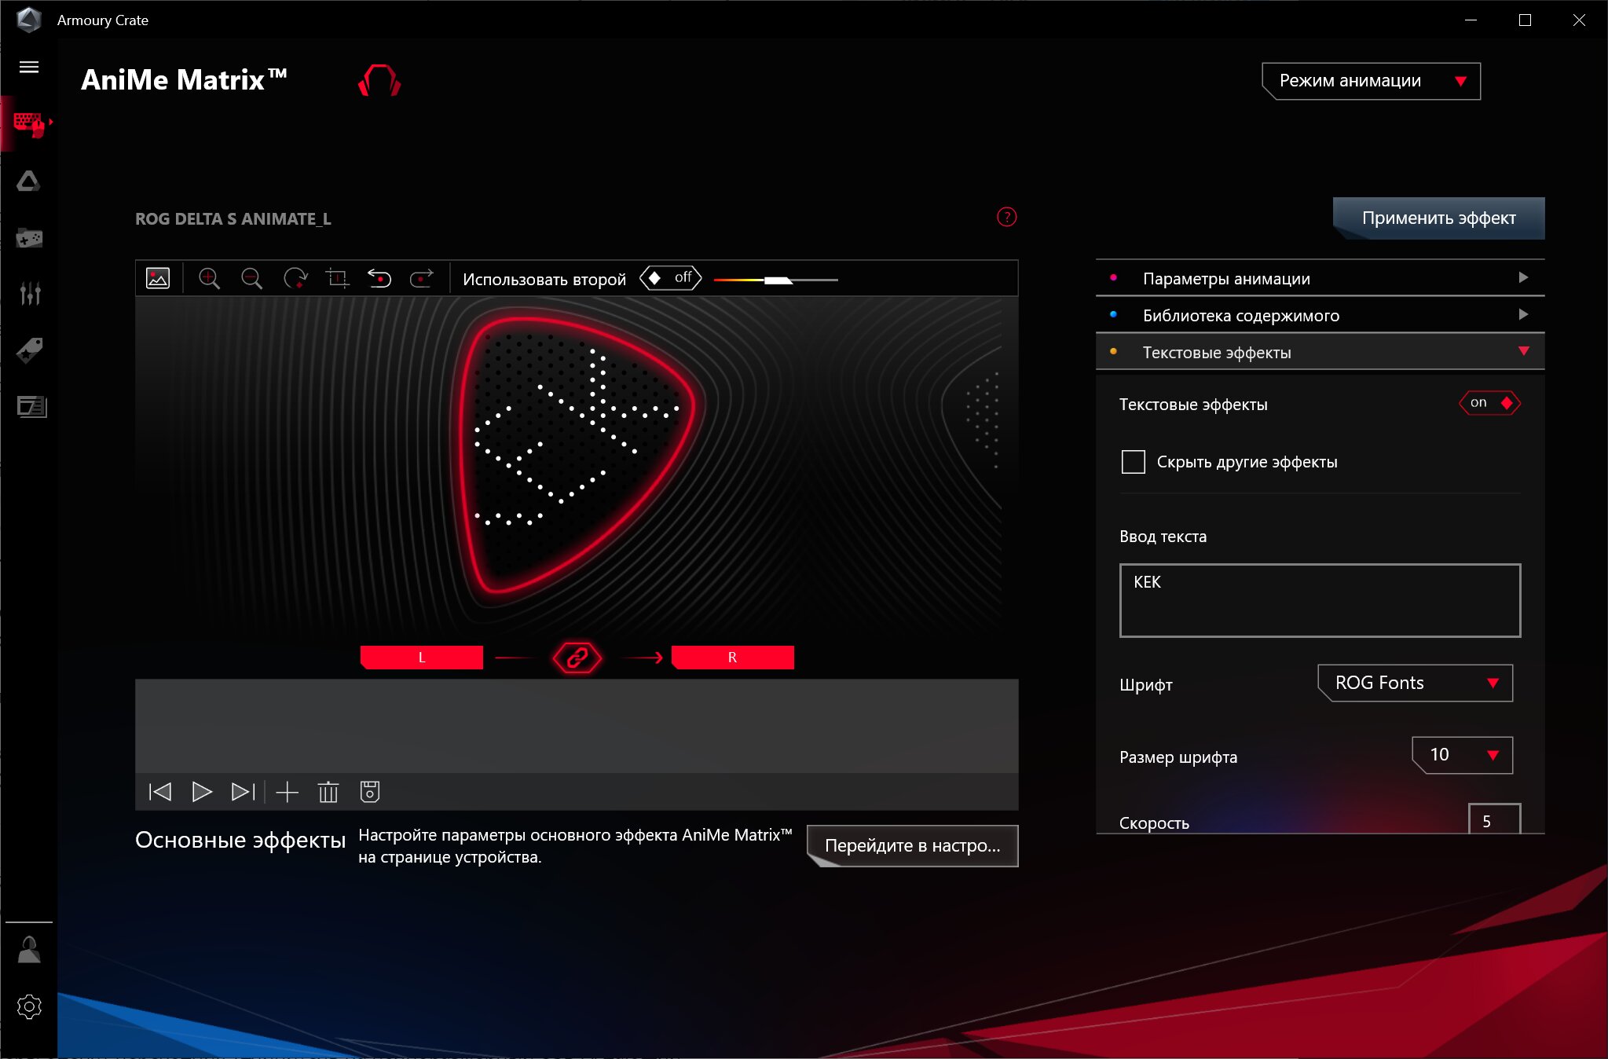Screen dimensions: 1608x1059
Task: Collapse 'Текстовые эффекты' section header
Action: (x=1320, y=352)
